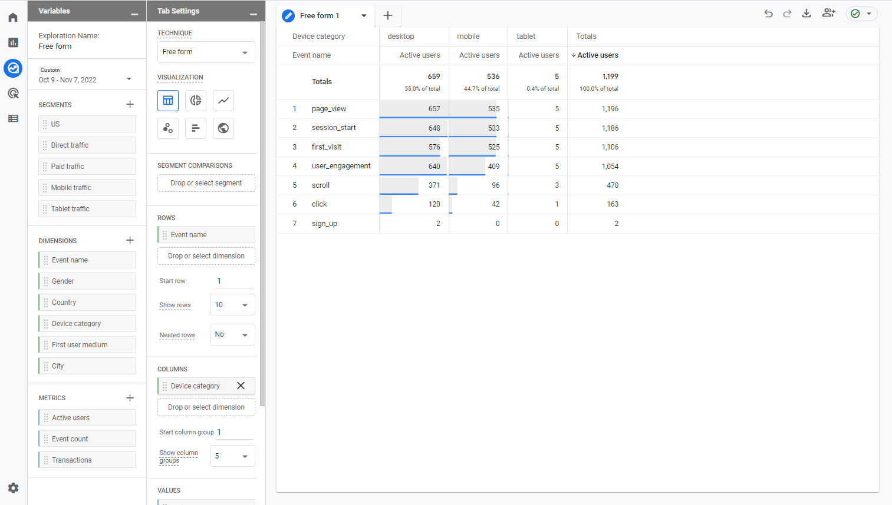Add a new exploration tab
The image size is (892, 505).
pos(388,16)
